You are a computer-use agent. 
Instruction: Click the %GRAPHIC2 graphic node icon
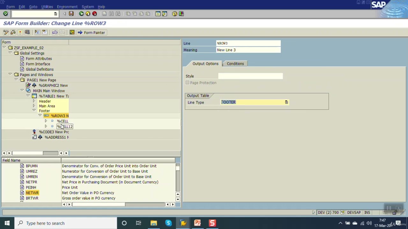point(28,85)
